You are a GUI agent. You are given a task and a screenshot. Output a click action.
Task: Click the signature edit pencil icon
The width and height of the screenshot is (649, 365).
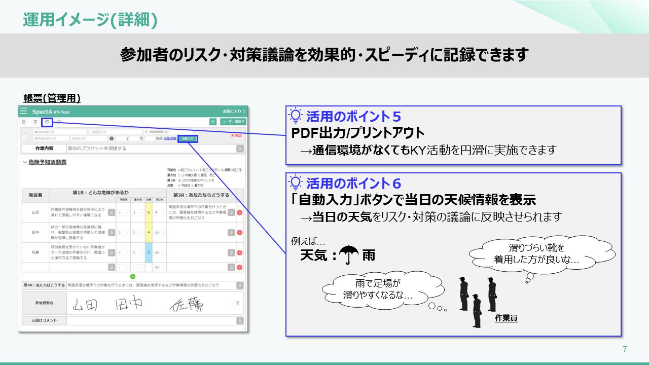236,303
